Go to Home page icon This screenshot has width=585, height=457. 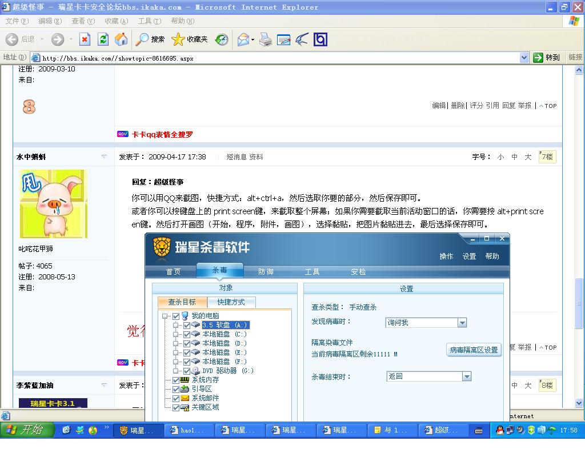click(x=121, y=39)
